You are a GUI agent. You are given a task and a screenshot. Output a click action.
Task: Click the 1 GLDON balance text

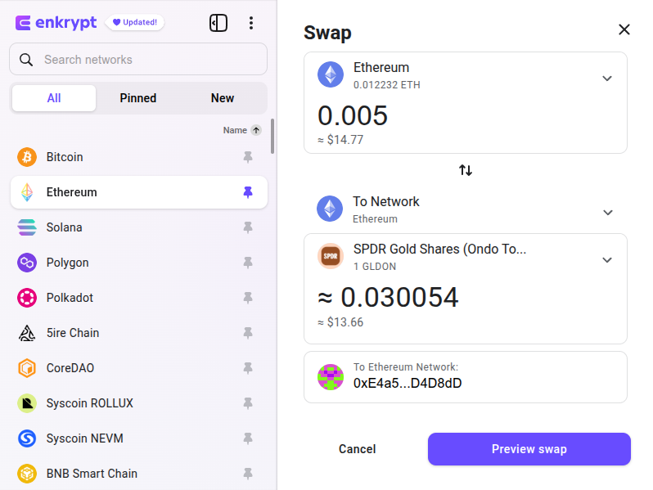coord(375,267)
